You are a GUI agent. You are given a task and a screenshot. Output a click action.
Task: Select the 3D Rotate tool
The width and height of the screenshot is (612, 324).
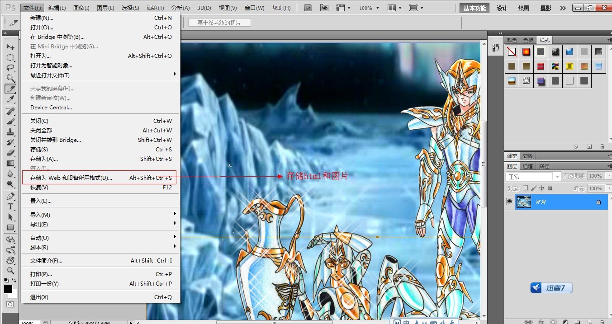10,239
